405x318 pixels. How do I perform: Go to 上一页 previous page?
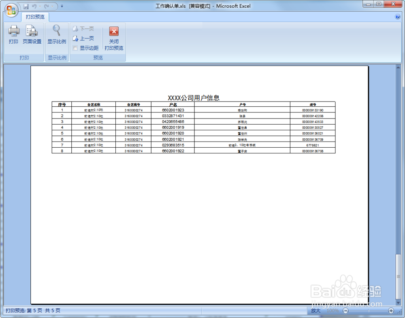(x=83, y=38)
